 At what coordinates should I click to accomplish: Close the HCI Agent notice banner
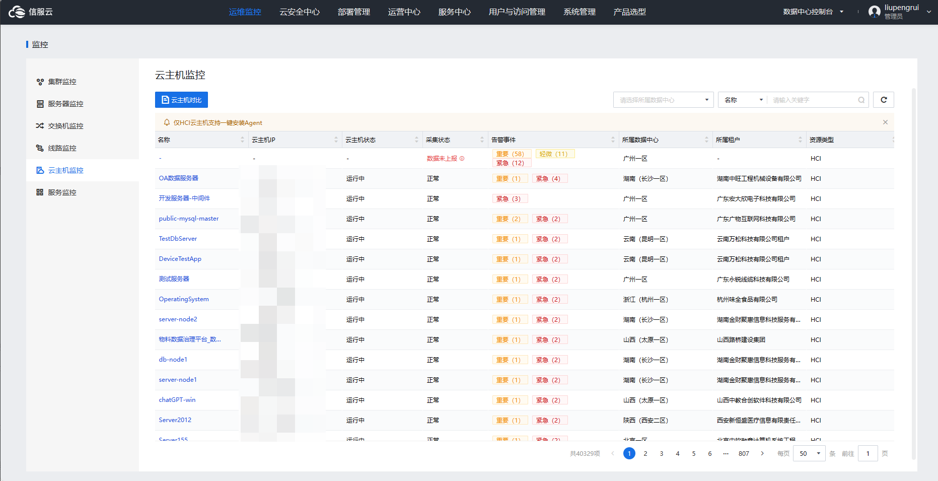tap(885, 122)
